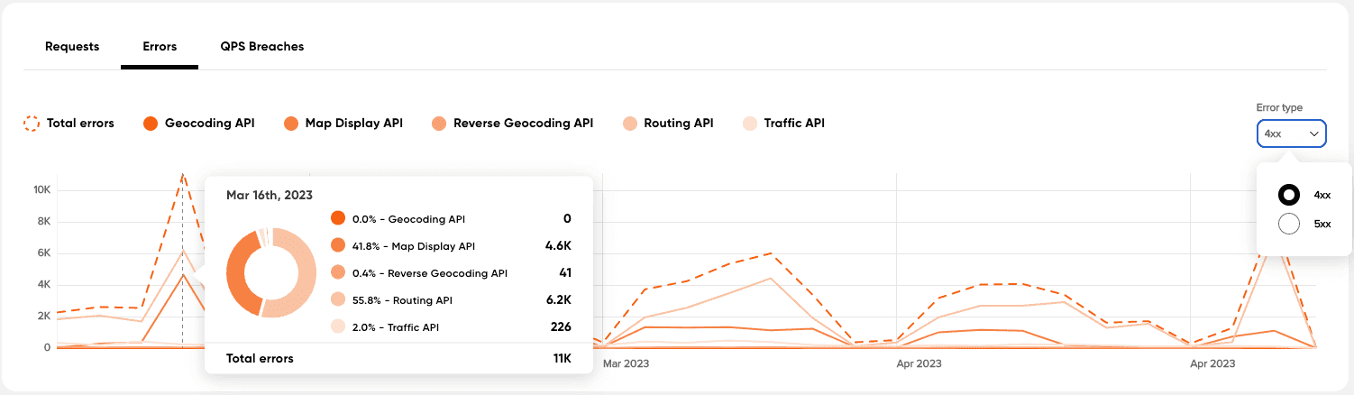Viewport: 1354px width, 395px height.
Task: Click the Map Display API tooltip swatch
Action: pyautogui.click(x=338, y=245)
